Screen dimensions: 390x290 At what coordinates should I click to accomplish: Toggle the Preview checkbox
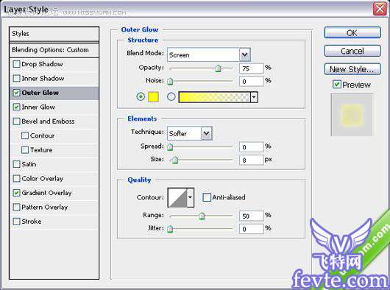click(x=336, y=85)
